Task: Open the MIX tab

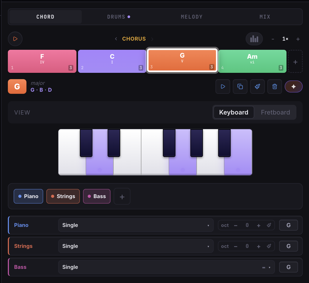Action: pos(265,17)
